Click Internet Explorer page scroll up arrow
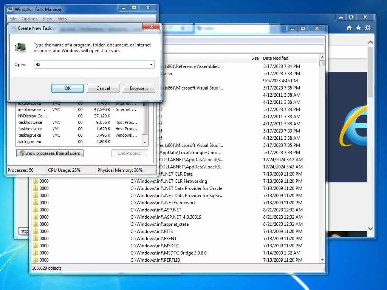This screenshot has width=387, height=290. pos(370,42)
